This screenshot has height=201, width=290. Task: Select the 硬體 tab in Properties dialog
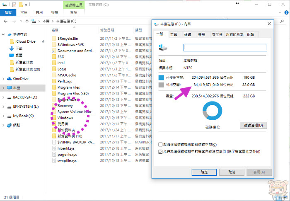click(188, 34)
